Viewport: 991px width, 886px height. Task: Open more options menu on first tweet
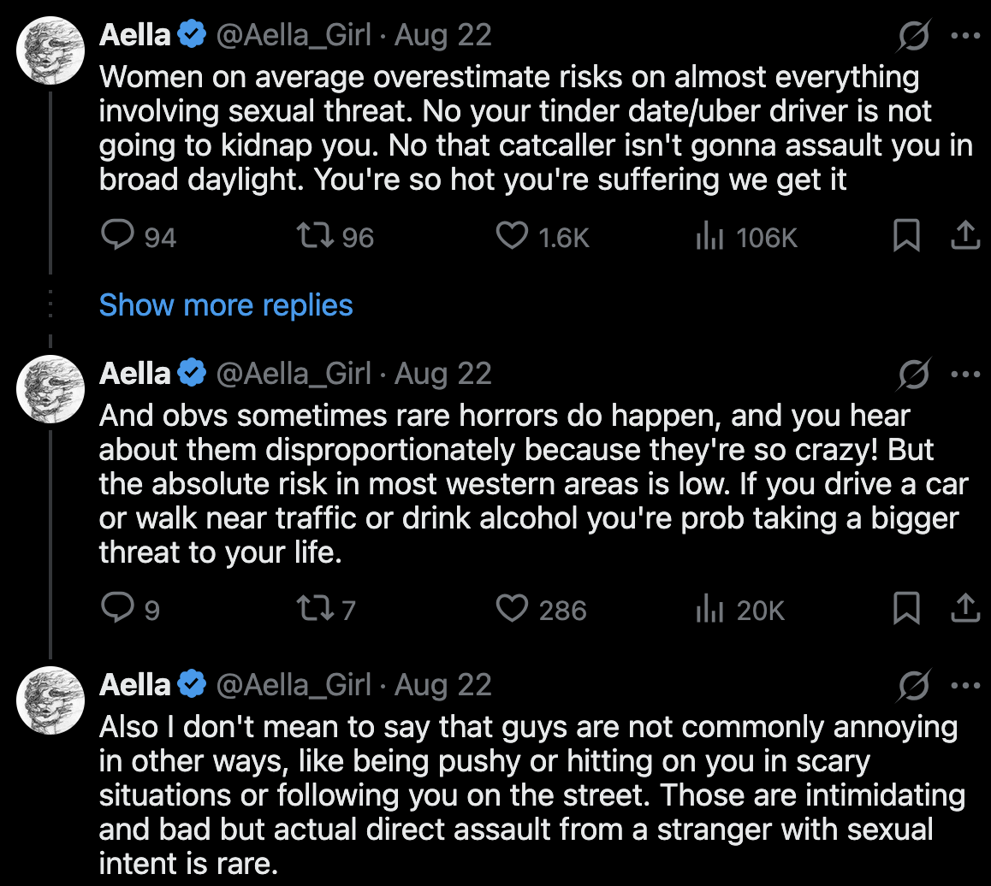[965, 35]
